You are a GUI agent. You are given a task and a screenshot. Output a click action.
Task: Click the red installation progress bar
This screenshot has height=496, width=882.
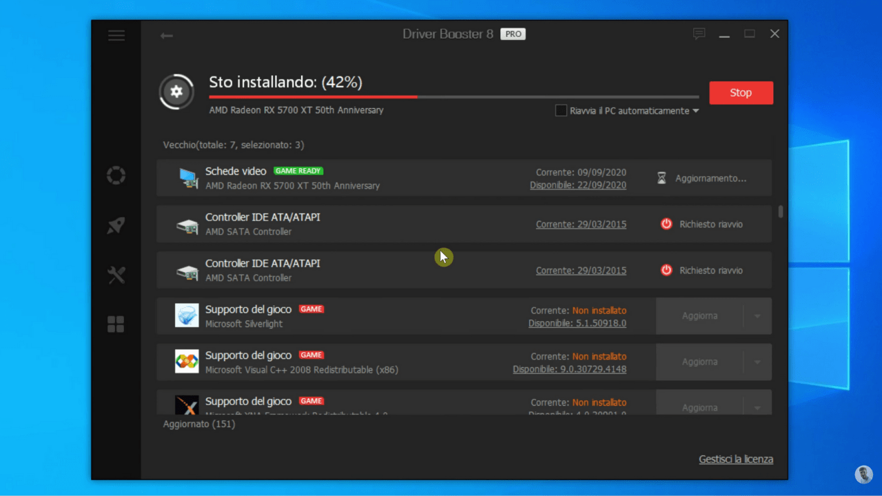coord(314,97)
